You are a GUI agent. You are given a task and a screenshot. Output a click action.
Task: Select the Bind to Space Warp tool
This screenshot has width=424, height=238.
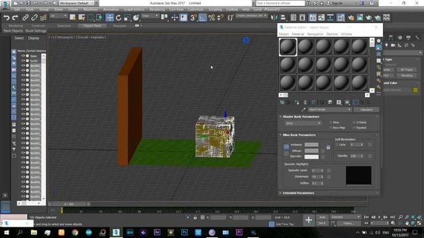click(x=43, y=18)
